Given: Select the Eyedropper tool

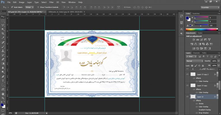Looking at the screenshot, I should 3,38.
